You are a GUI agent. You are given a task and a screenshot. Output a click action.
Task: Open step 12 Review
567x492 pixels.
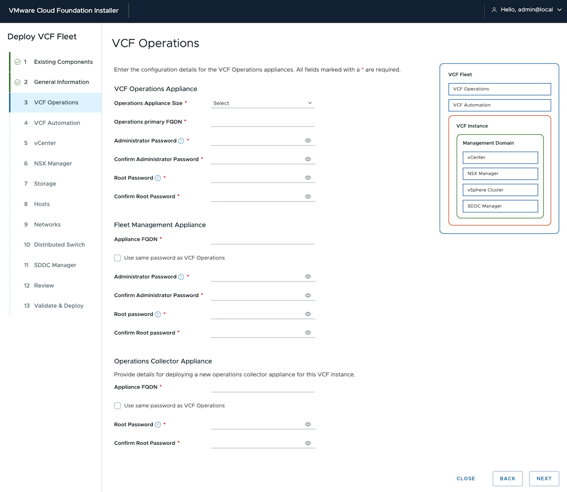55,285
